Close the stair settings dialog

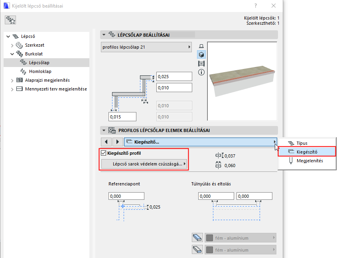pos(273,6)
